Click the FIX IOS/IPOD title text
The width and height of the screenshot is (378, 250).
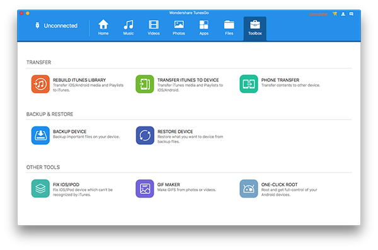pyautogui.click(x=66, y=185)
